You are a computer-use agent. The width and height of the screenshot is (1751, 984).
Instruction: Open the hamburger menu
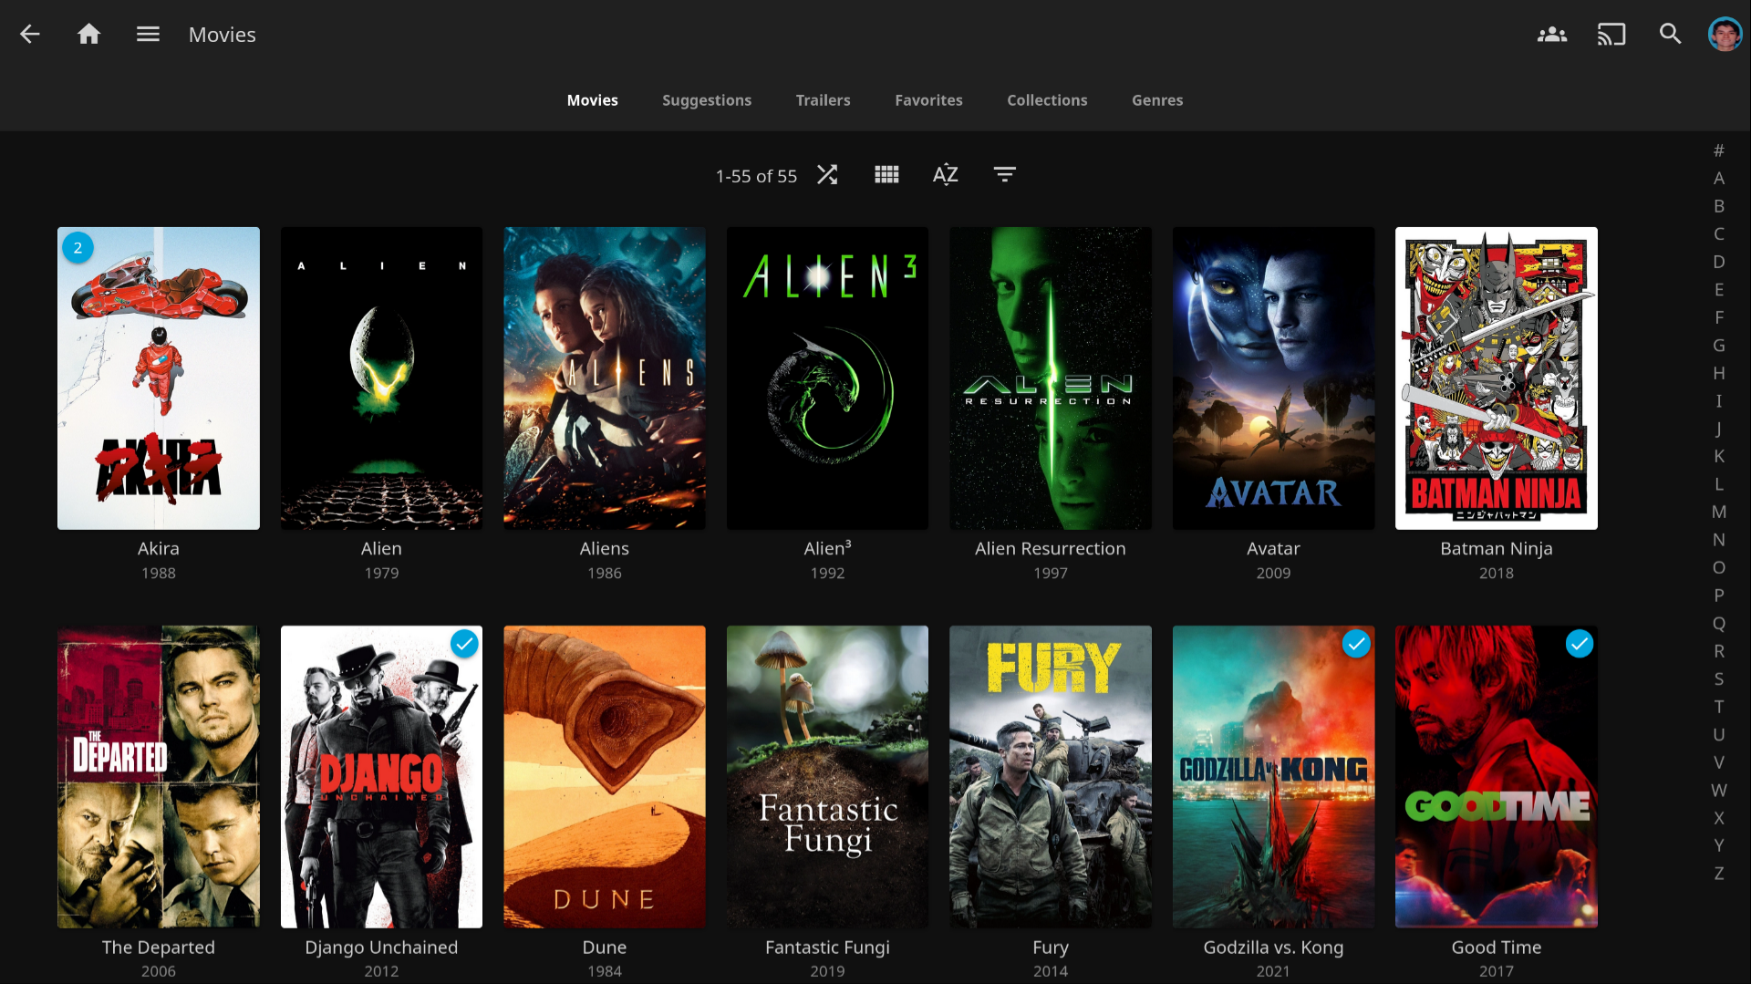point(148,35)
